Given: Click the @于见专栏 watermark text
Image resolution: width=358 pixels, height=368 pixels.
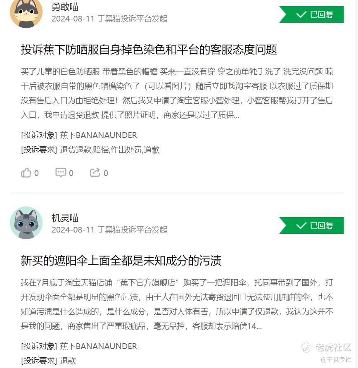Looking at the screenshot, I should pos(336,359).
